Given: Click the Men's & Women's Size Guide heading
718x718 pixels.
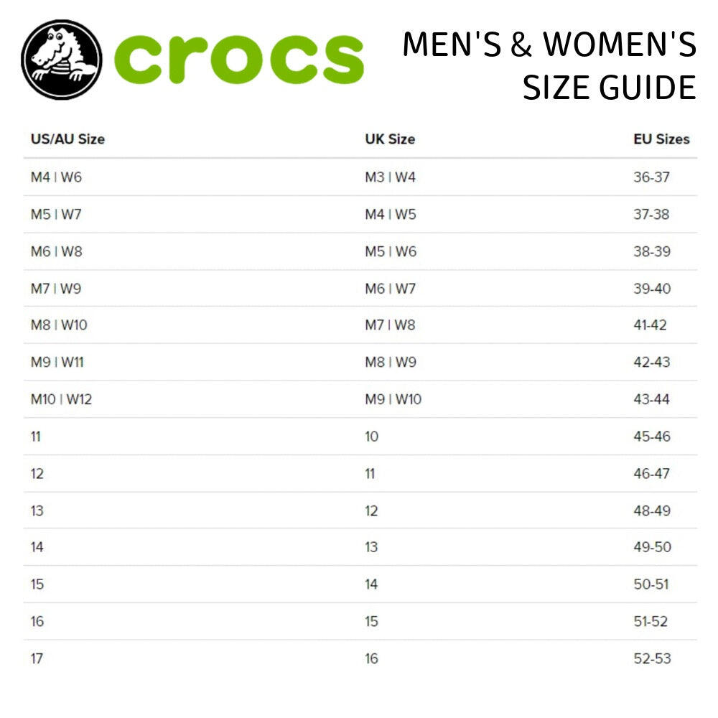Looking at the screenshot, I should [549, 66].
